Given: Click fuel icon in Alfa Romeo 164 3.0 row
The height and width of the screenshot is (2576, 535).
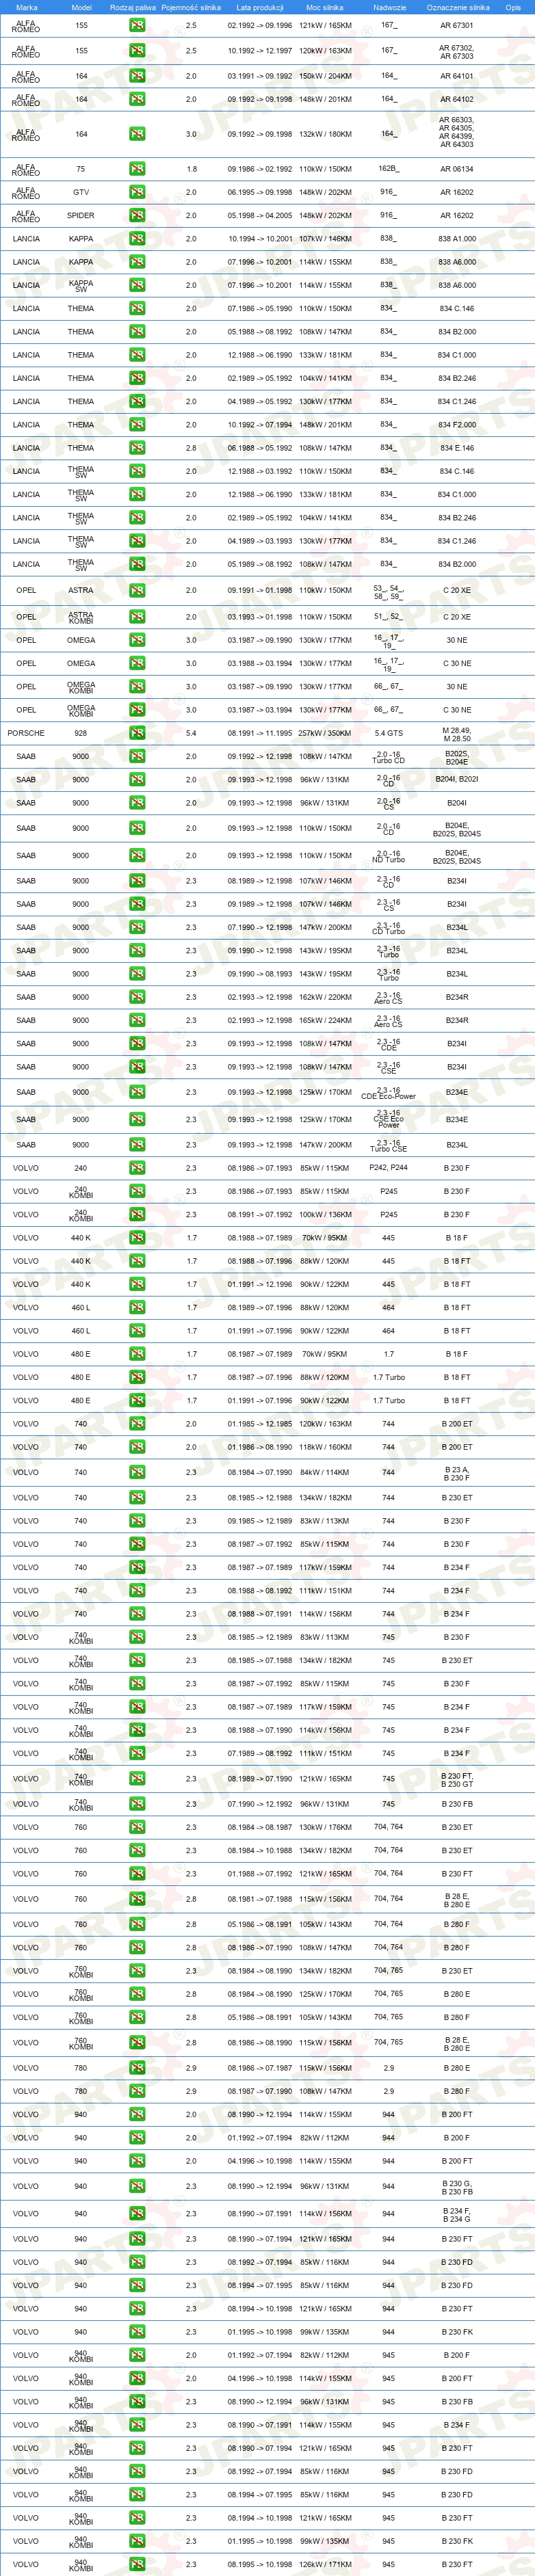Looking at the screenshot, I should (x=137, y=134).
